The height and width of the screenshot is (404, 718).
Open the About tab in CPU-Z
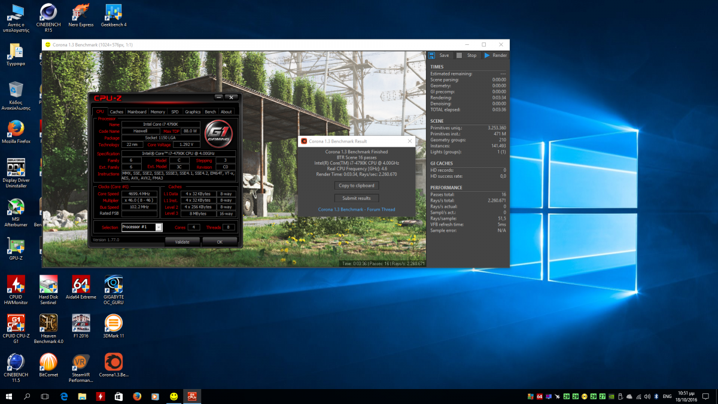tap(226, 112)
